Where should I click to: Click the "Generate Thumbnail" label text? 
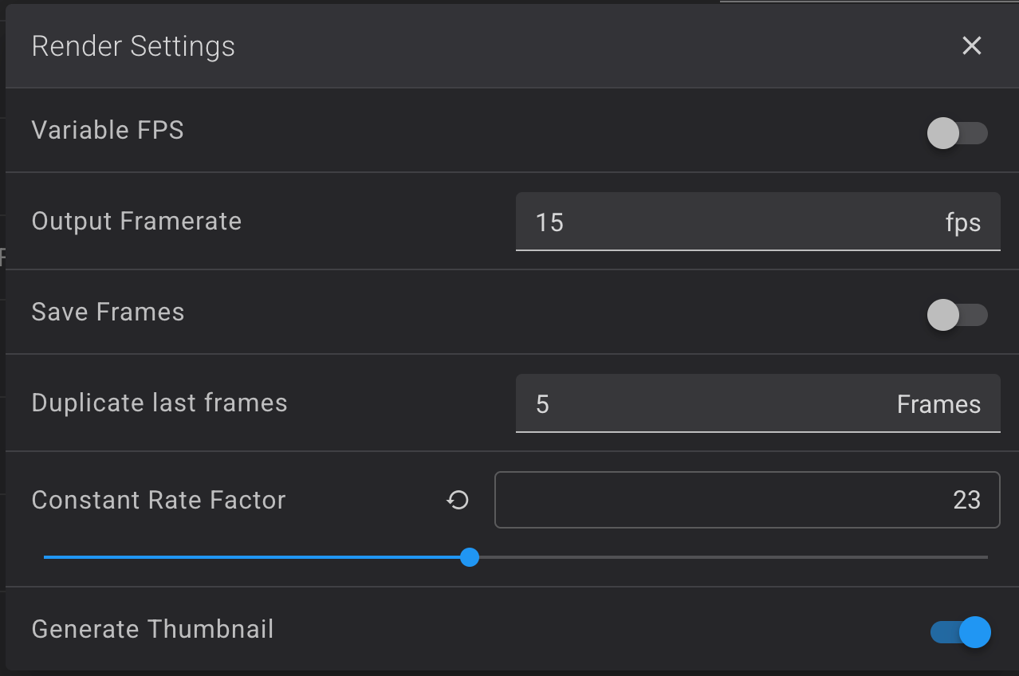[152, 629]
